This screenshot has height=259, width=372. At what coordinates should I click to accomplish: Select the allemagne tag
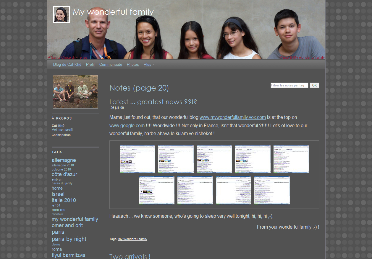tap(64, 160)
